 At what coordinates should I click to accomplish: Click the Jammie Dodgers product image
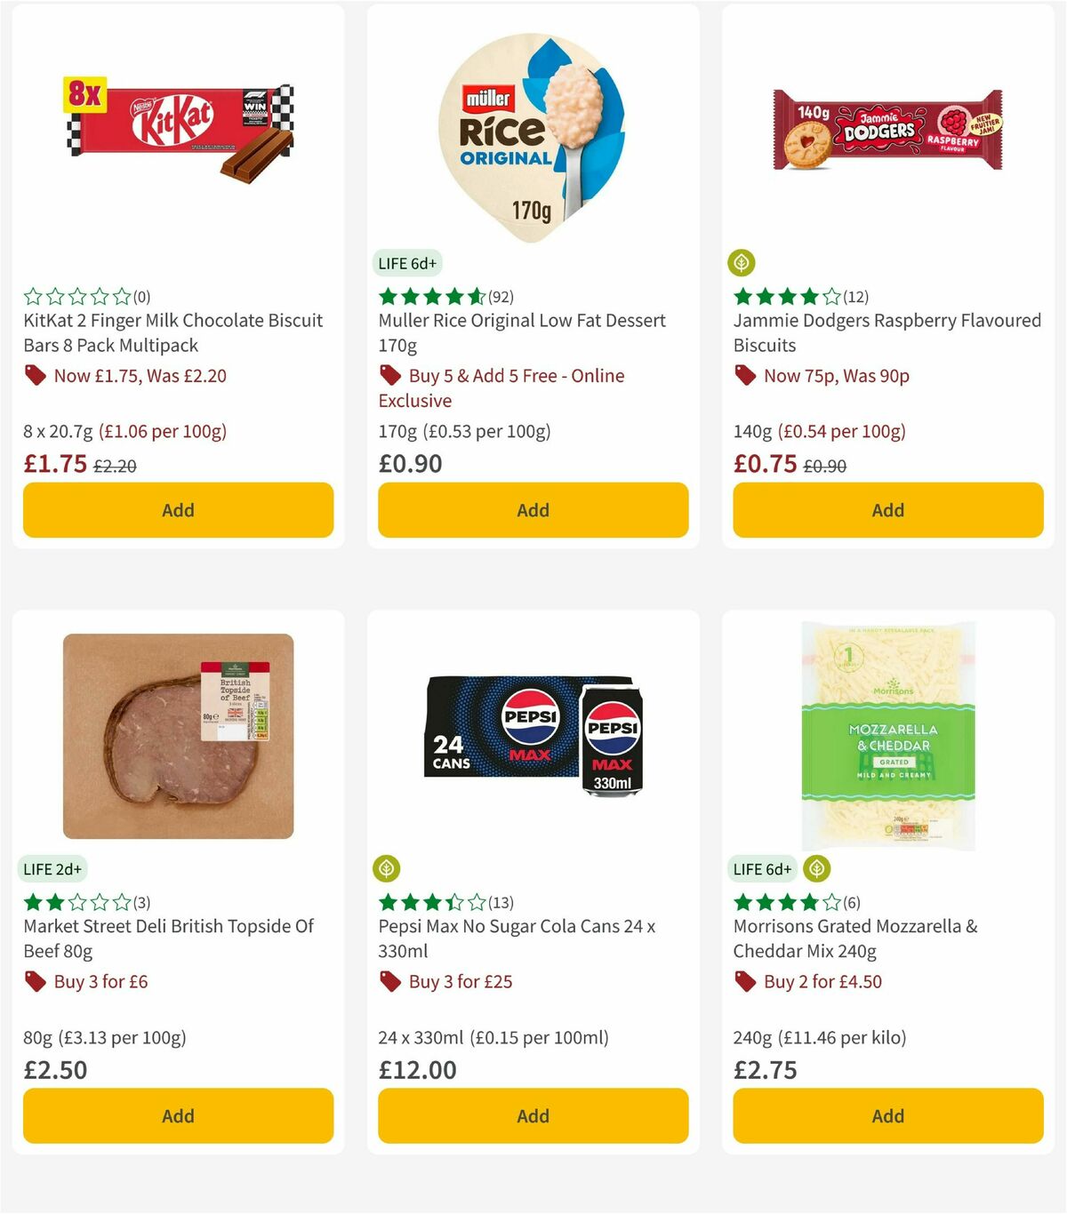[887, 127]
